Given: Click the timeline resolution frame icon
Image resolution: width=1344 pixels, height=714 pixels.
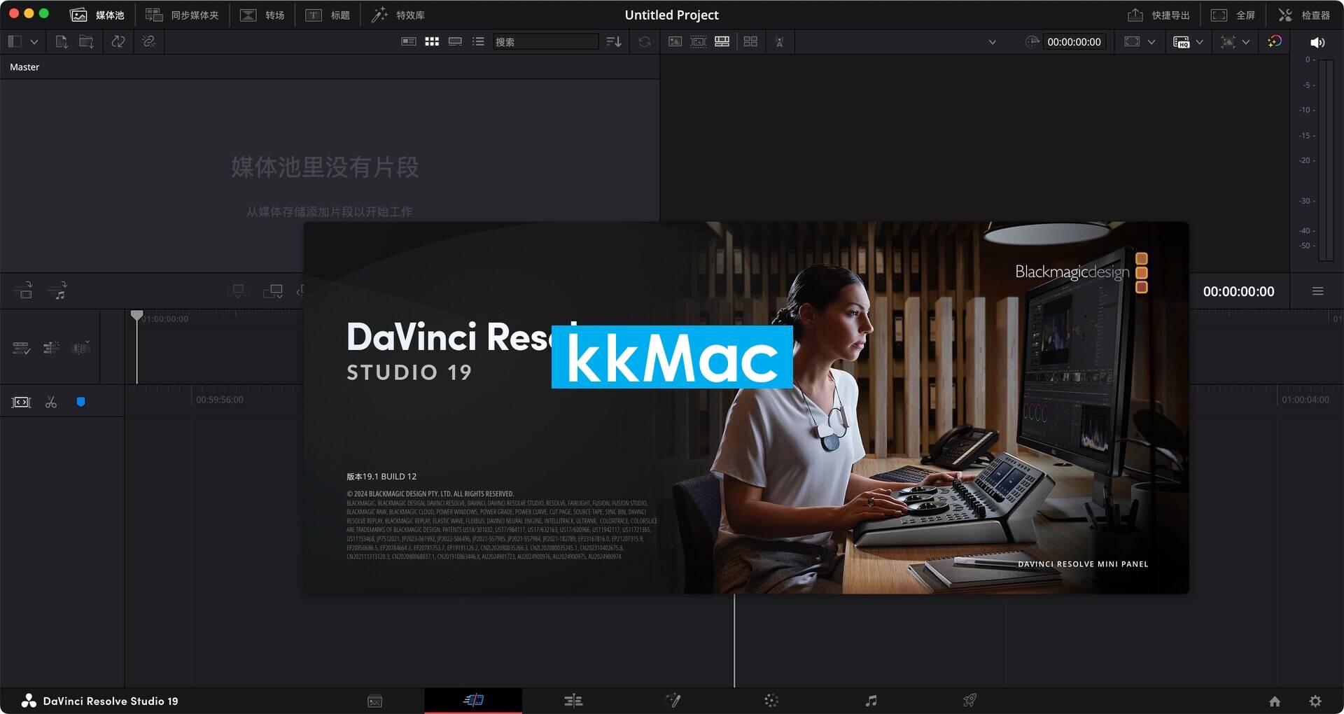Looking at the screenshot, I should pyautogui.click(x=1132, y=42).
